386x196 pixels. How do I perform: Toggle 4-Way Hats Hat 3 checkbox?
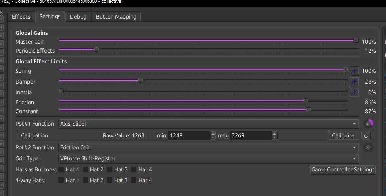pos(109,180)
